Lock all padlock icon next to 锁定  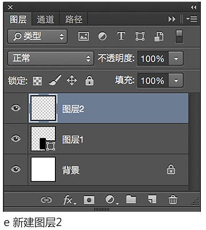[x=89, y=80]
